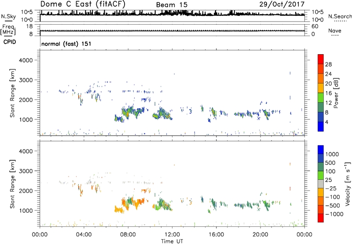Click the 'Time UT' axis title
The width and height of the screenshot is (352, 244).
[172, 241]
